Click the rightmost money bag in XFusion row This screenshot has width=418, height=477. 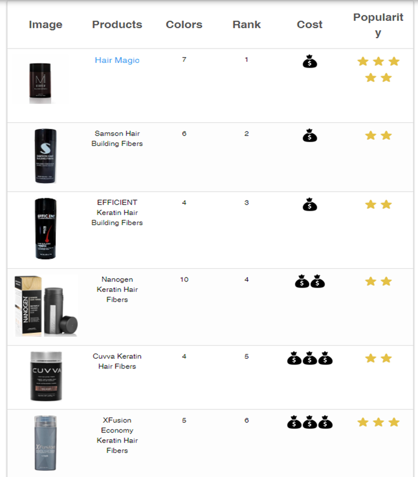click(325, 422)
